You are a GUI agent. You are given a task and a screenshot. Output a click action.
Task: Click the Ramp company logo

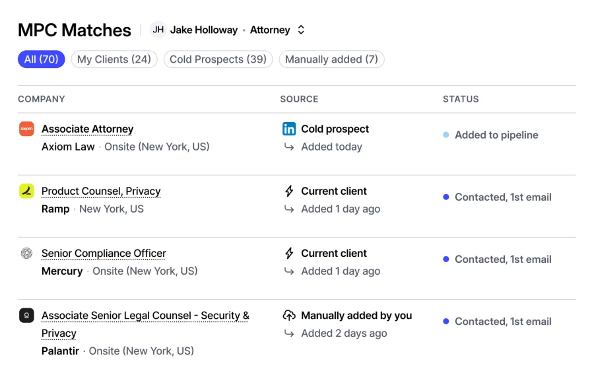tap(26, 191)
